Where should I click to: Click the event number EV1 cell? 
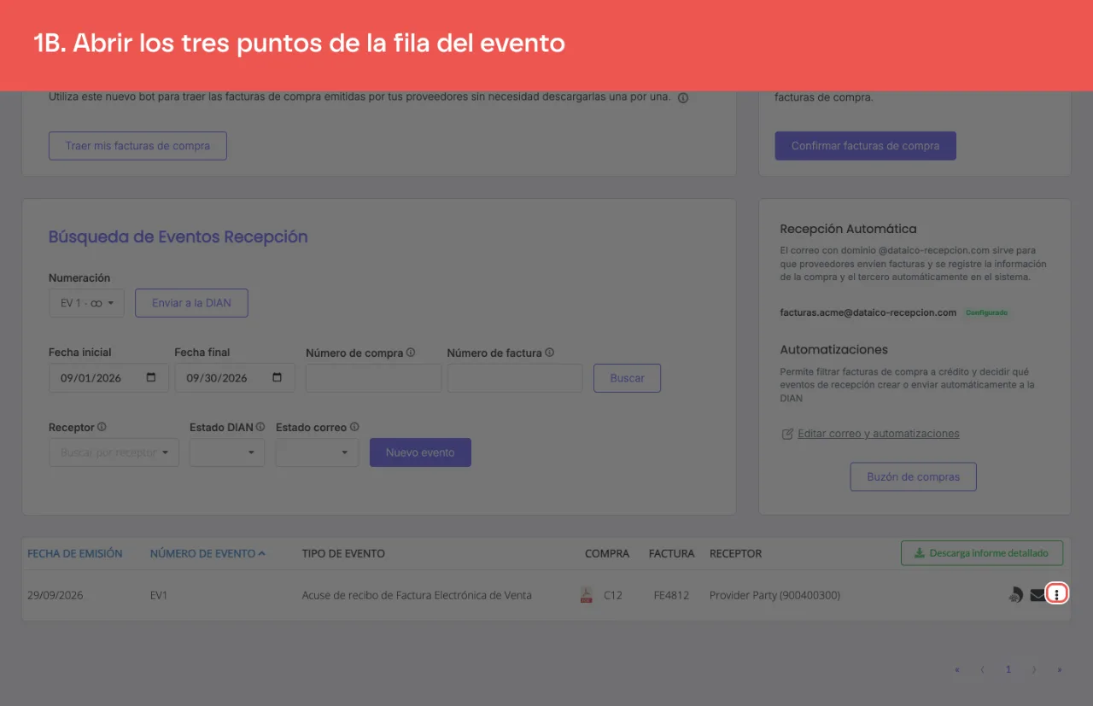(x=159, y=595)
